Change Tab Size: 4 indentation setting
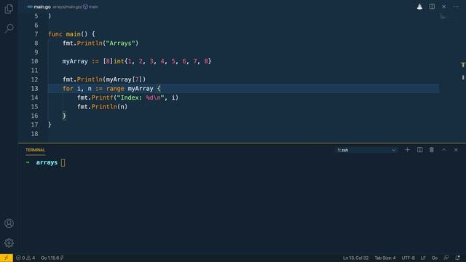The image size is (466, 262). pos(385,258)
